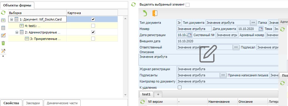Select tree row '3: Прикрепленные ...'
The width and height of the screenshot is (288, 106).
(63, 39)
